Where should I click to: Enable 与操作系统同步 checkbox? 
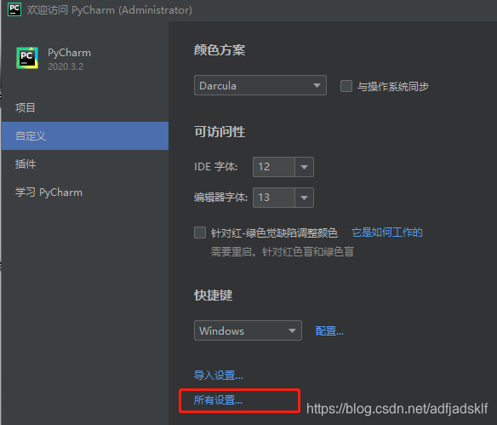pyautogui.click(x=346, y=86)
